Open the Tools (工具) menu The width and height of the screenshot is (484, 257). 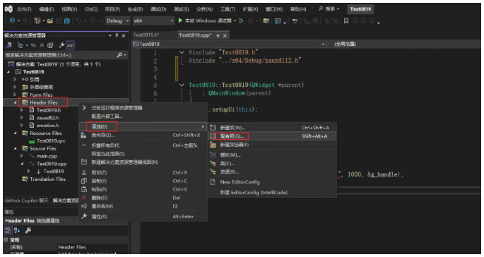click(x=228, y=9)
